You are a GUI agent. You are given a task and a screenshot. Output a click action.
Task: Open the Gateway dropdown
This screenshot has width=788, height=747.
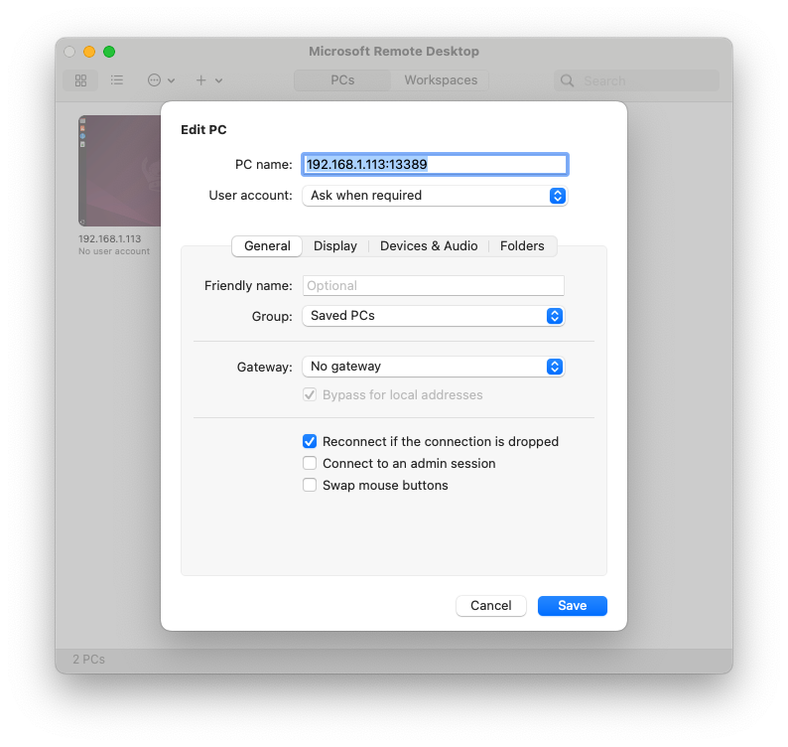click(433, 367)
